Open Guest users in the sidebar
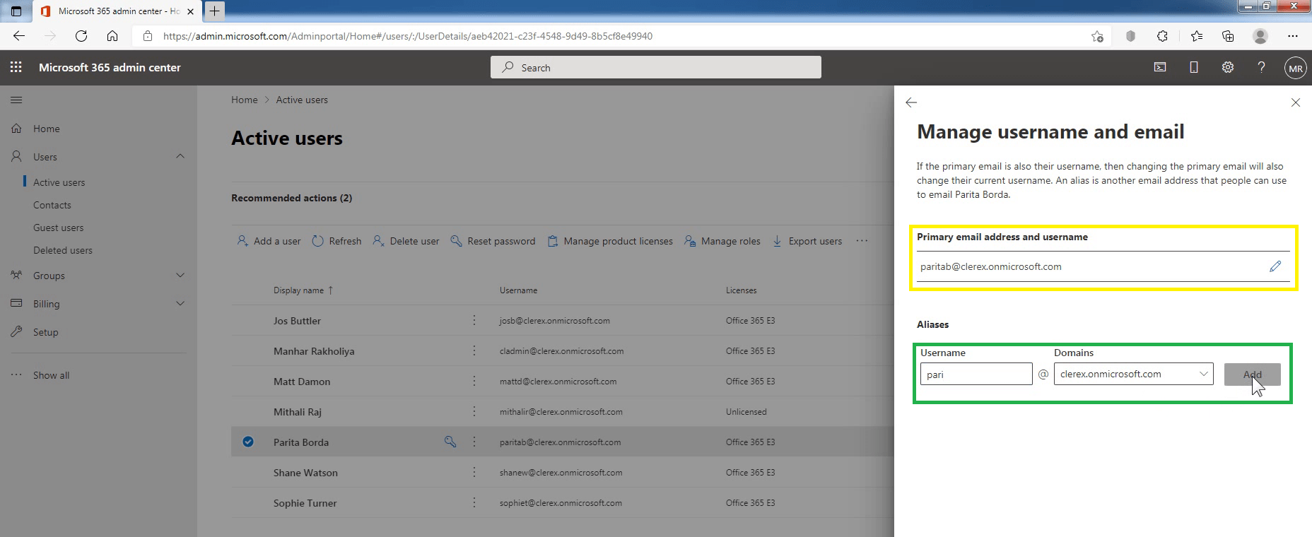This screenshot has width=1312, height=537. click(x=58, y=228)
